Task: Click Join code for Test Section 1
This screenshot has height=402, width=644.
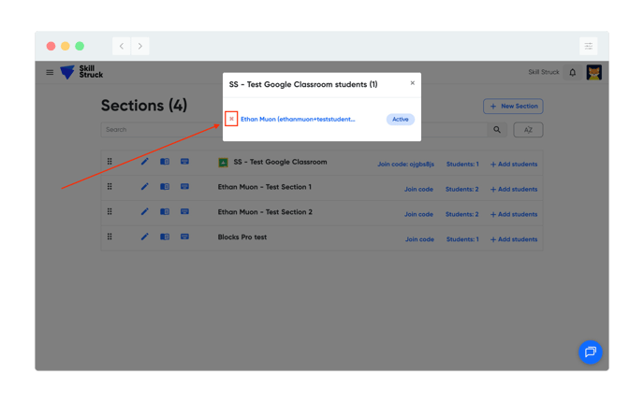Action: 418,189
